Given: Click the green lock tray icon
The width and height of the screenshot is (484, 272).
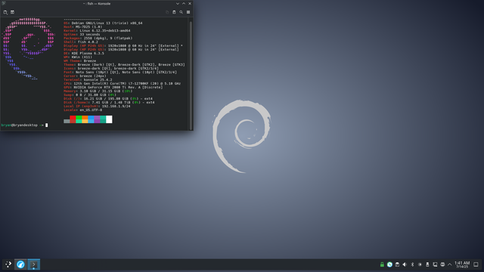Looking at the screenshot, I should click(x=382, y=264).
